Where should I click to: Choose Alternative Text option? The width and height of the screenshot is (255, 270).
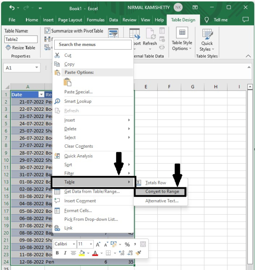tap(161, 201)
